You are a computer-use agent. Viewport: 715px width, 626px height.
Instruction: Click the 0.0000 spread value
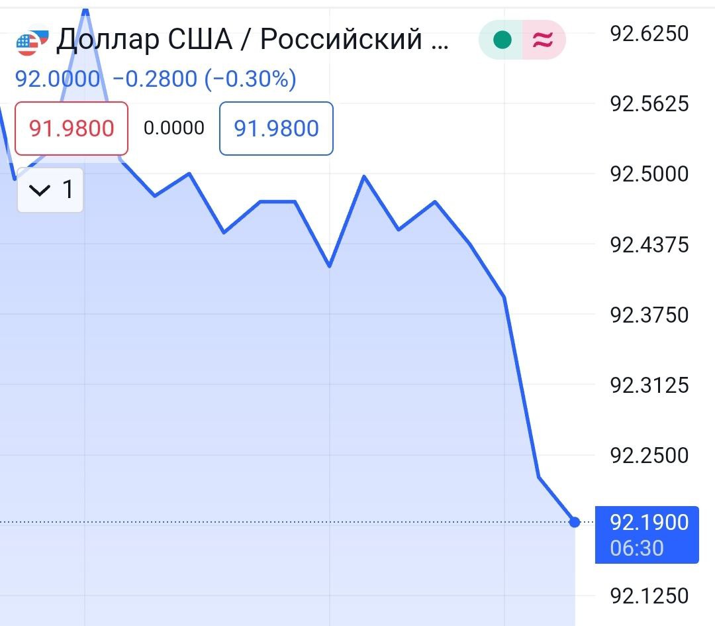coord(174,128)
